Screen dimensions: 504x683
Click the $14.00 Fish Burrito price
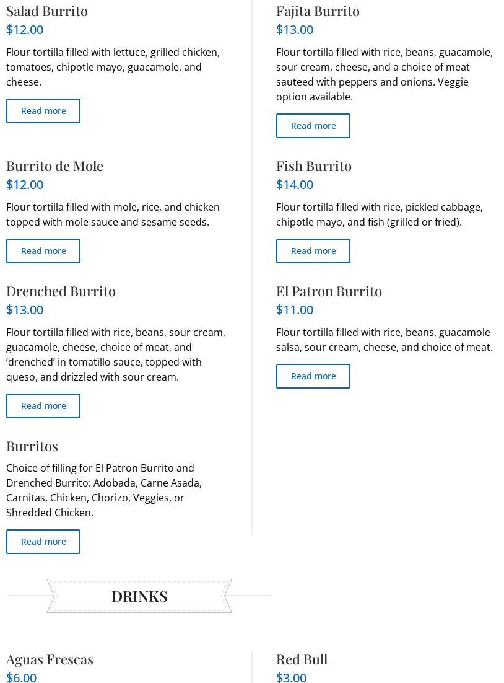(295, 184)
